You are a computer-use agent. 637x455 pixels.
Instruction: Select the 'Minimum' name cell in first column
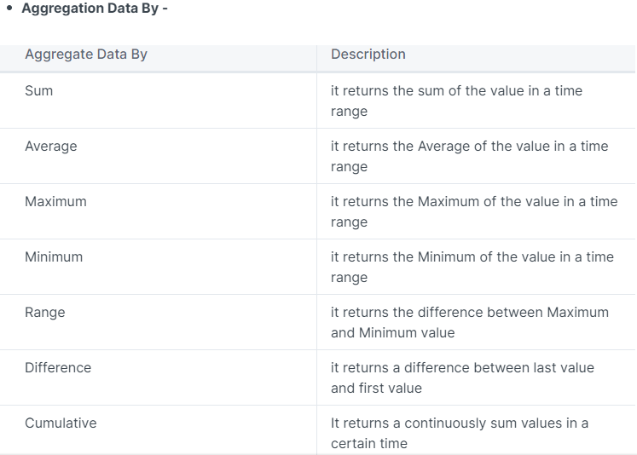point(54,257)
